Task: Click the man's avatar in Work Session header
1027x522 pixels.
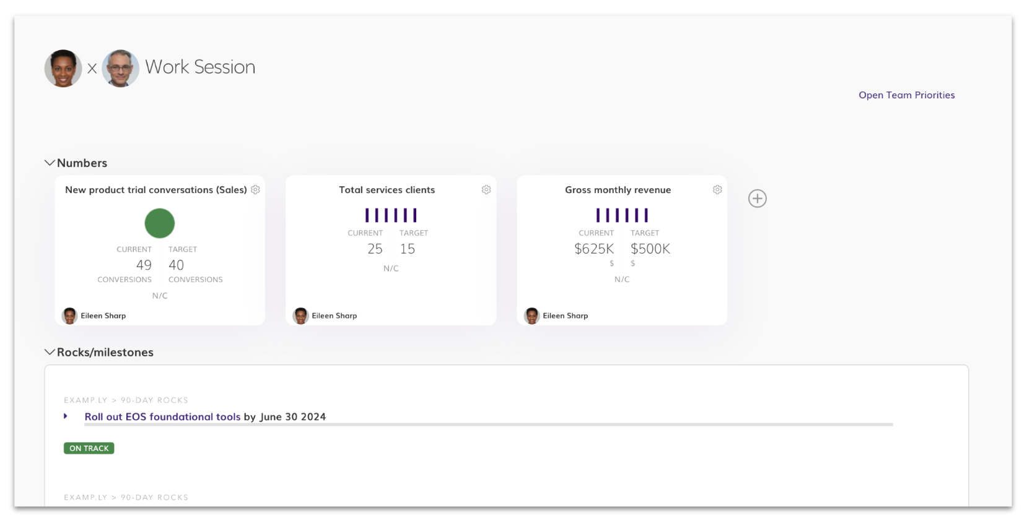Action: tap(120, 68)
